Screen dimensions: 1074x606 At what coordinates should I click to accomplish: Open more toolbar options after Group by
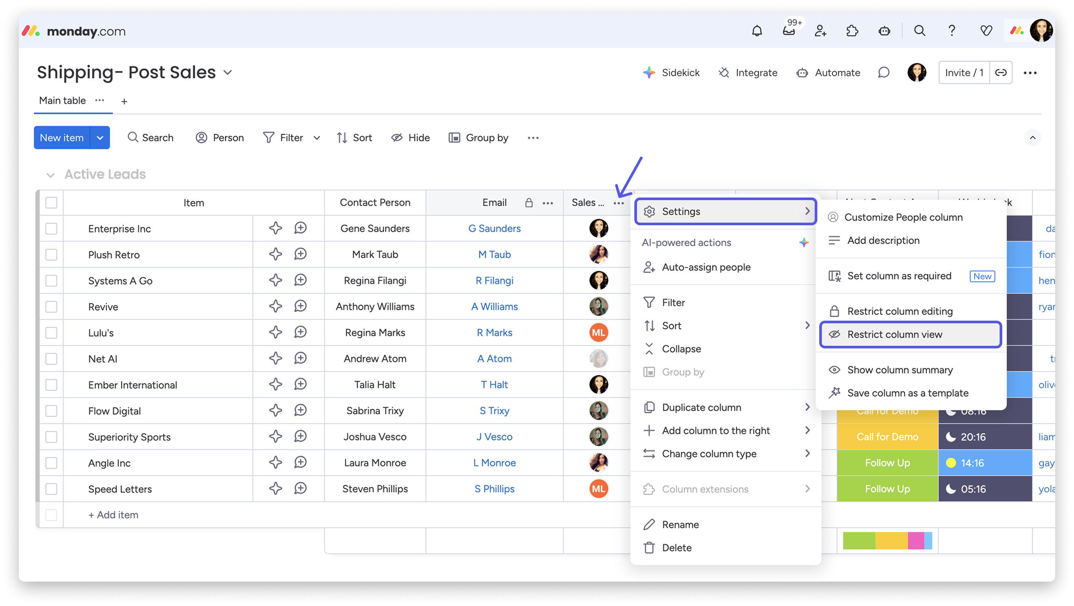(x=533, y=138)
